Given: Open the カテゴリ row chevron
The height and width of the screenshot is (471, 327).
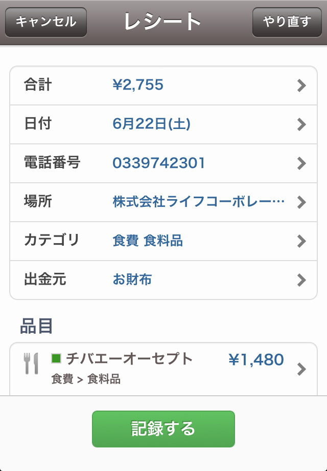Looking at the screenshot, I should pos(301,241).
